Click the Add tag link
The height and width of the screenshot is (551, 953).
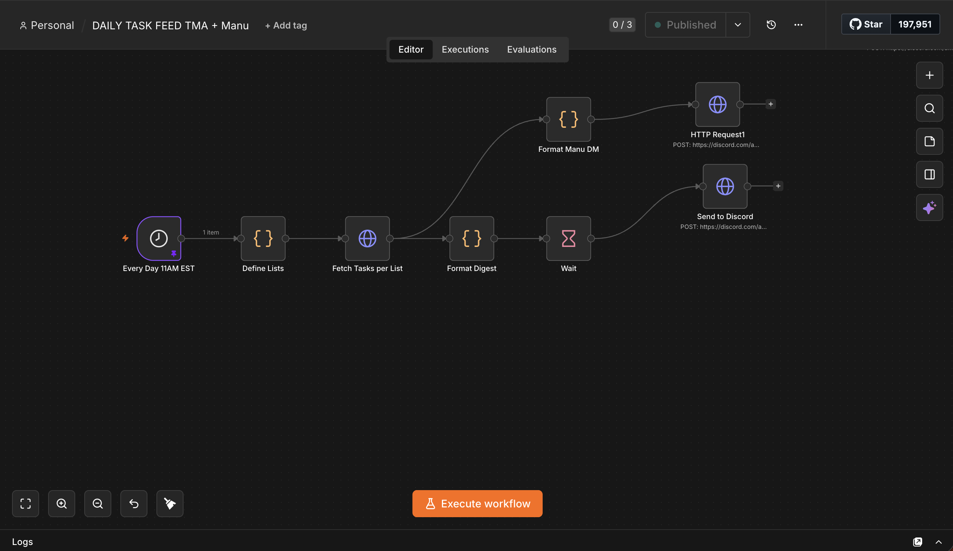(x=286, y=25)
